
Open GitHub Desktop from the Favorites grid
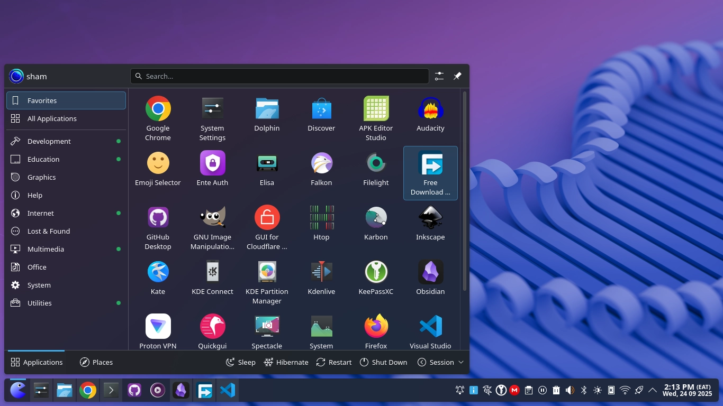[158, 227]
